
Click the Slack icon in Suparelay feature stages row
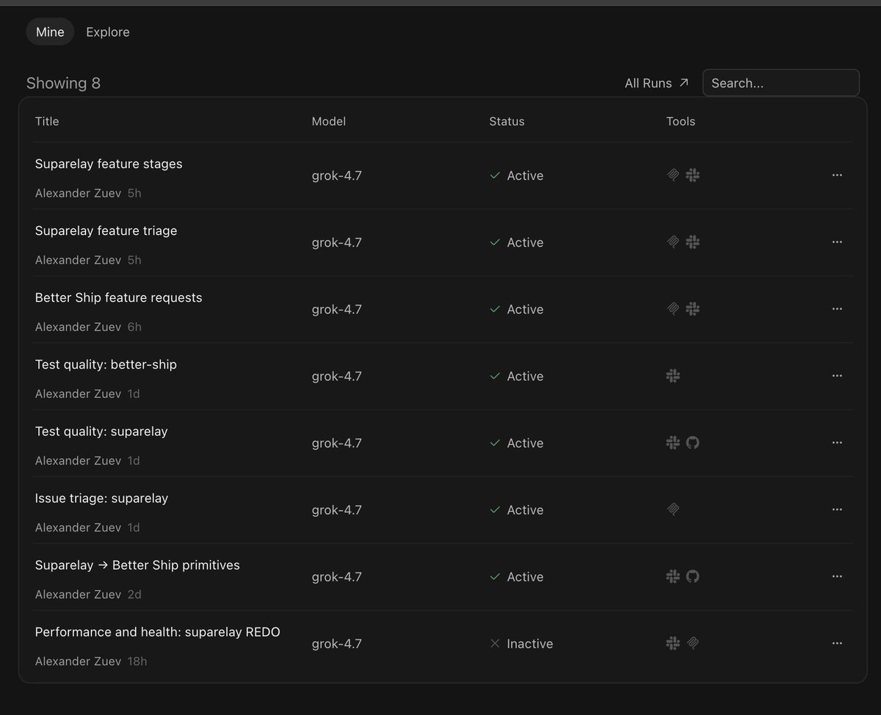pyautogui.click(x=692, y=175)
